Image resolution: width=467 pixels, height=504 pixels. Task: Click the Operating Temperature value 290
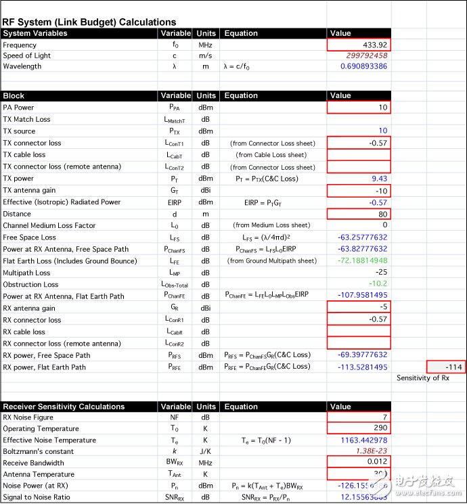[x=359, y=429]
